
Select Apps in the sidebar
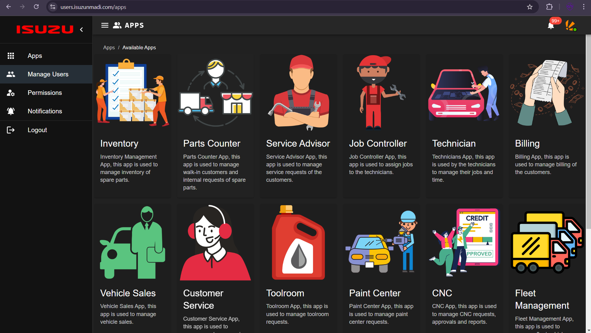(x=35, y=56)
